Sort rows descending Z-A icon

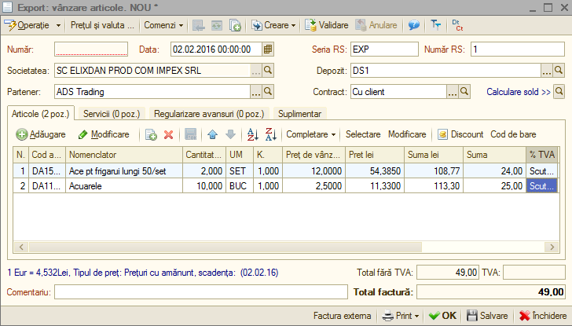270,134
